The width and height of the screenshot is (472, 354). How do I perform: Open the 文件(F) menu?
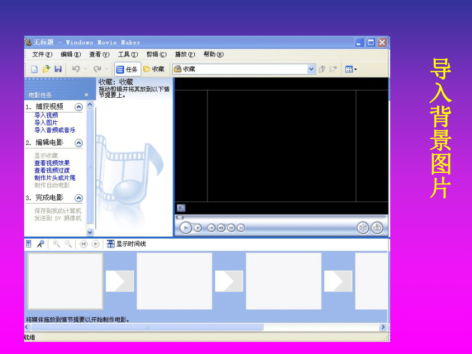pyautogui.click(x=42, y=54)
